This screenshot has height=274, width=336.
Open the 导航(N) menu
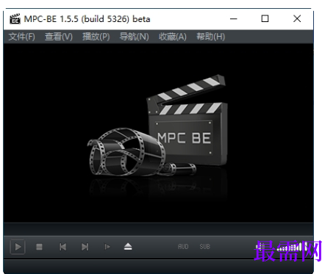[x=134, y=37]
